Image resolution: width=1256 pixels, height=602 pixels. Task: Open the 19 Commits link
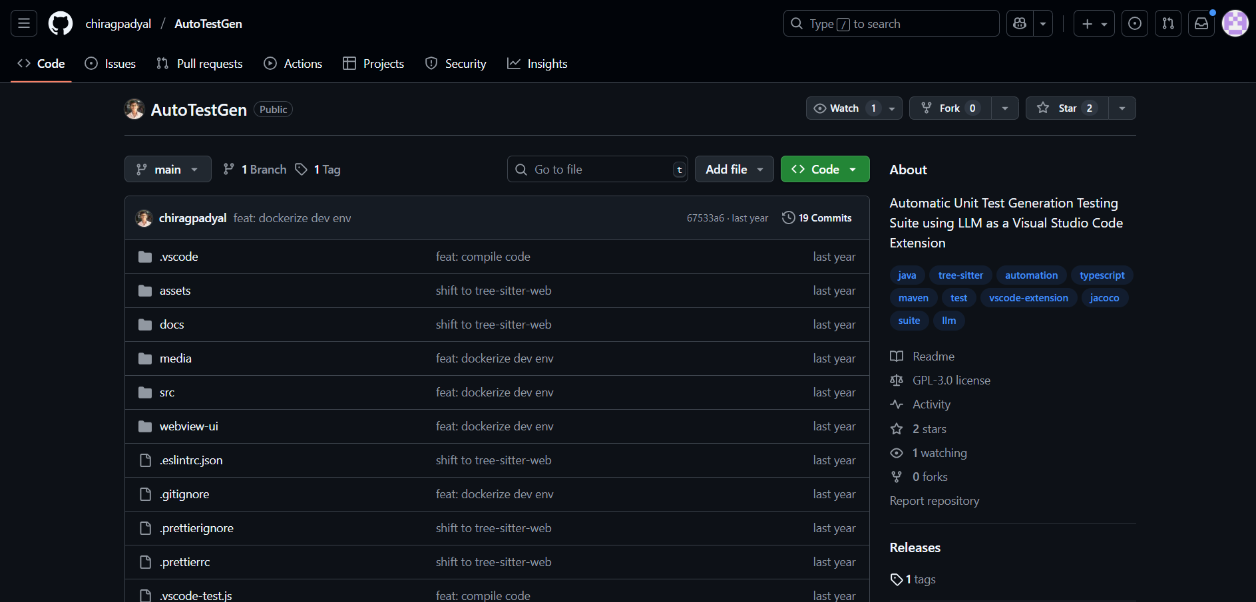click(824, 218)
